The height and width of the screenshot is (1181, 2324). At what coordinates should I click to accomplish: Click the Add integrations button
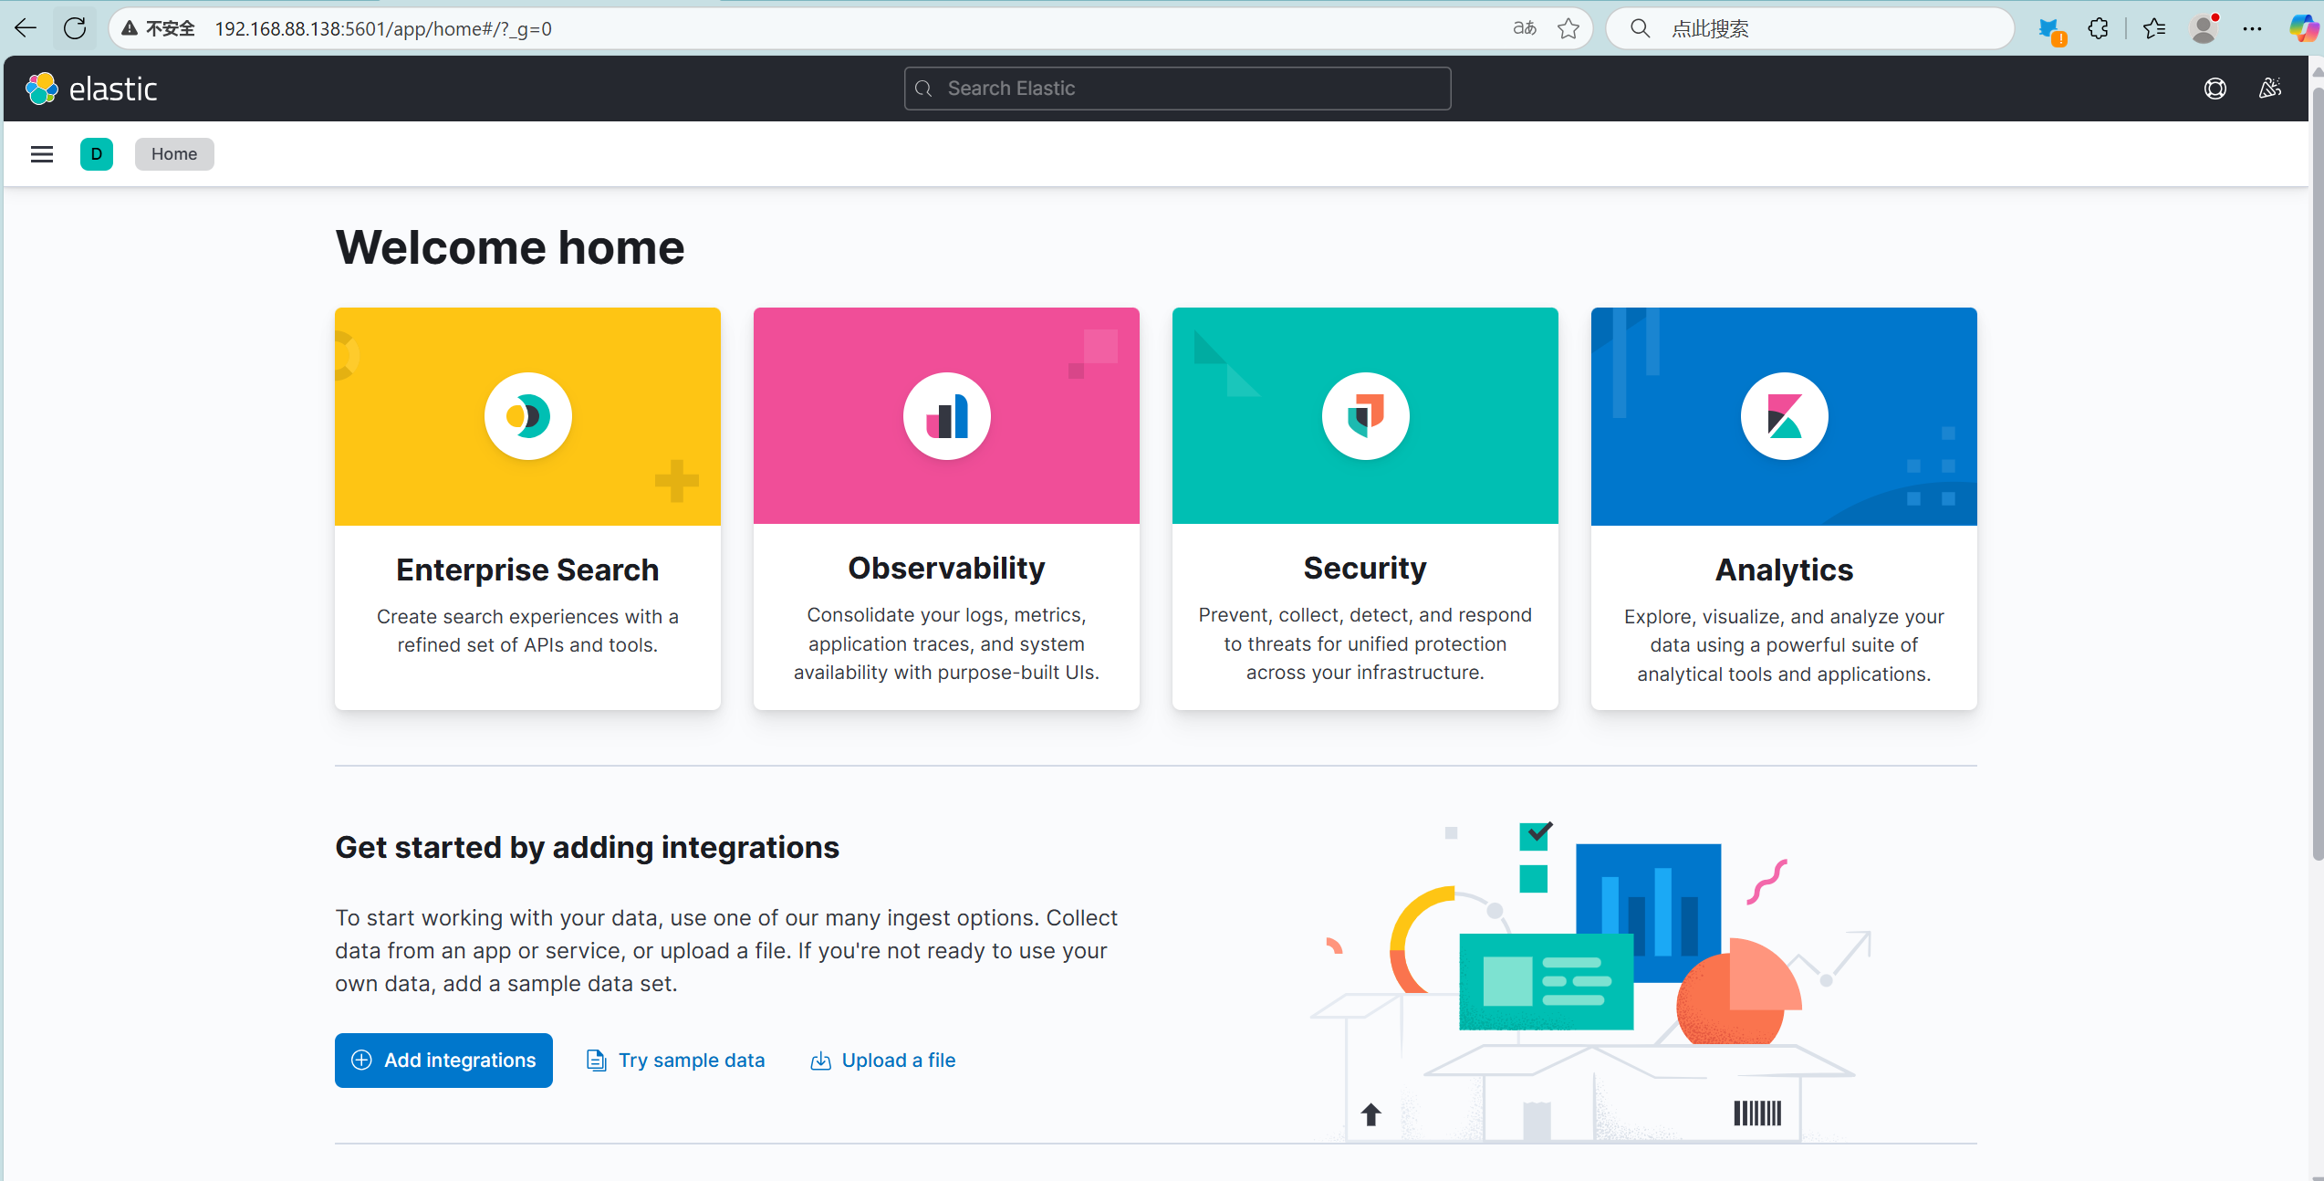coord(443,1061)
